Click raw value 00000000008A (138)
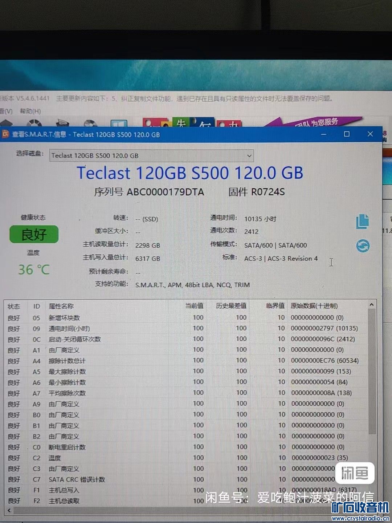Viewport: 392px width, 523px height. (322, 393)
